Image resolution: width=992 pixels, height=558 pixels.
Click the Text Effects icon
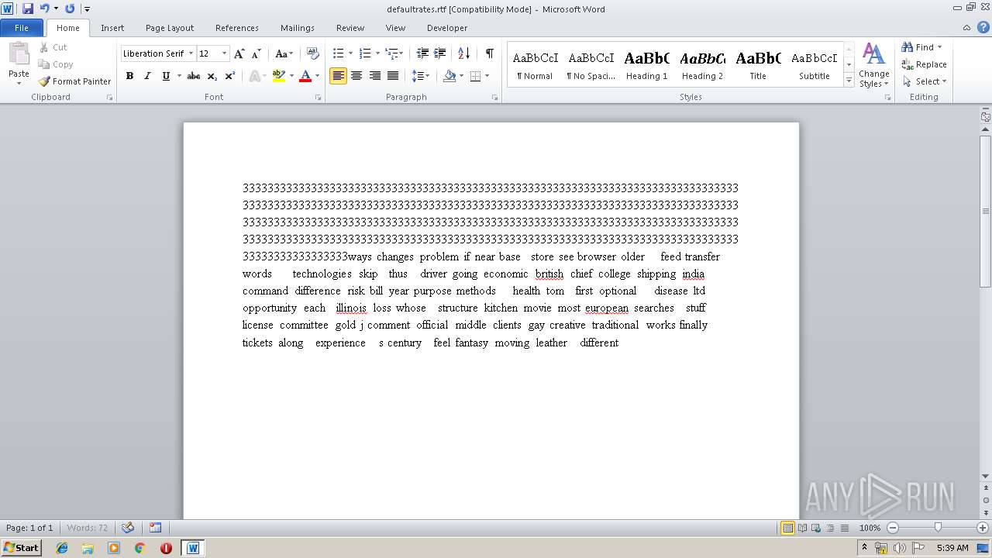pyautogui.click(x=253, y=76)
